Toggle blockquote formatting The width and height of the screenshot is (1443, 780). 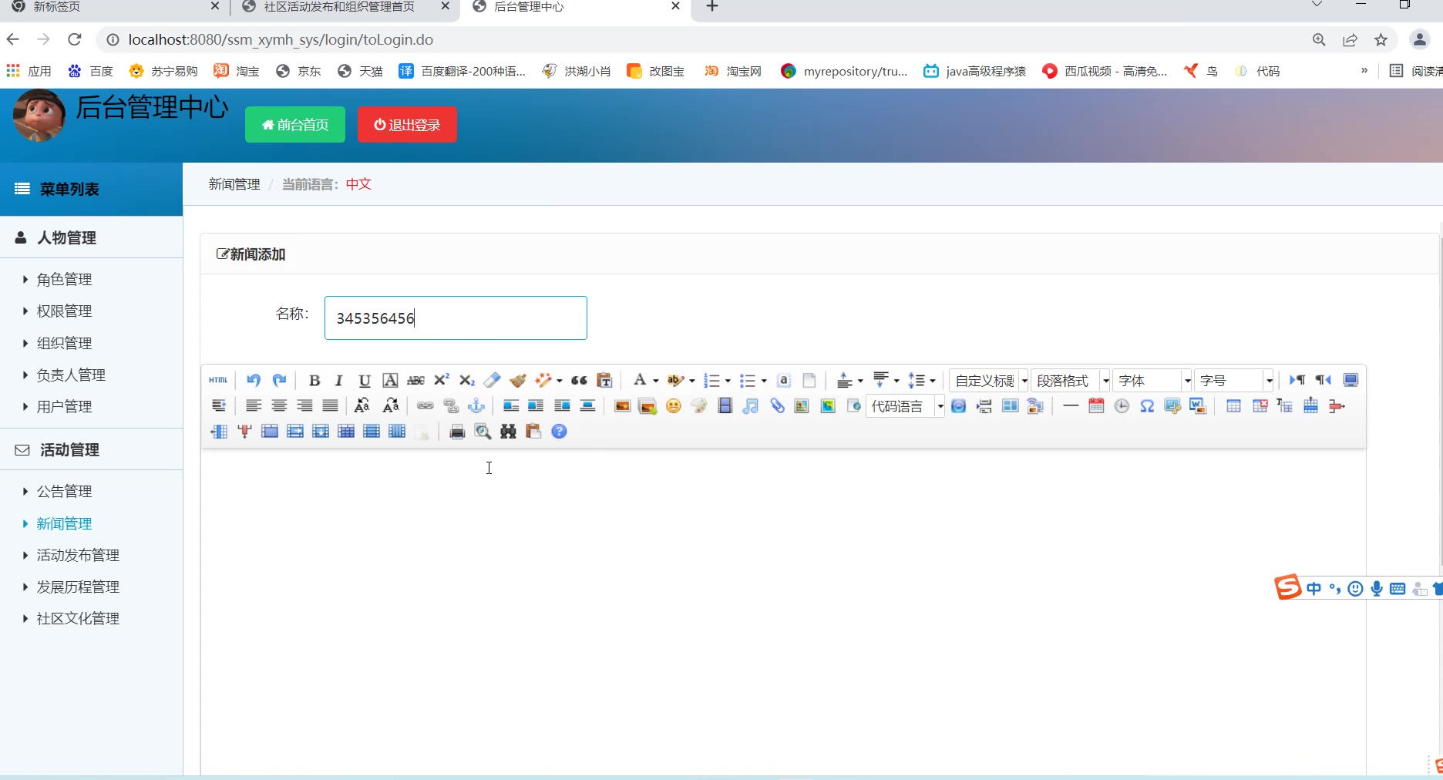pyautogui.click(x=579, y=380)
